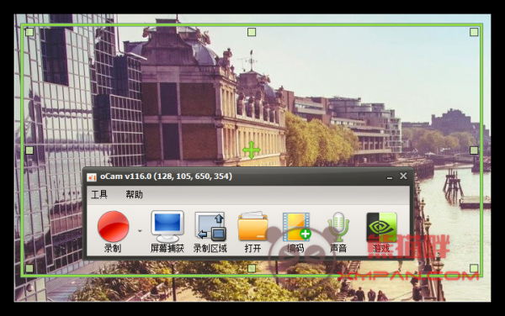Open the 帮助 menu

point(135,194)
